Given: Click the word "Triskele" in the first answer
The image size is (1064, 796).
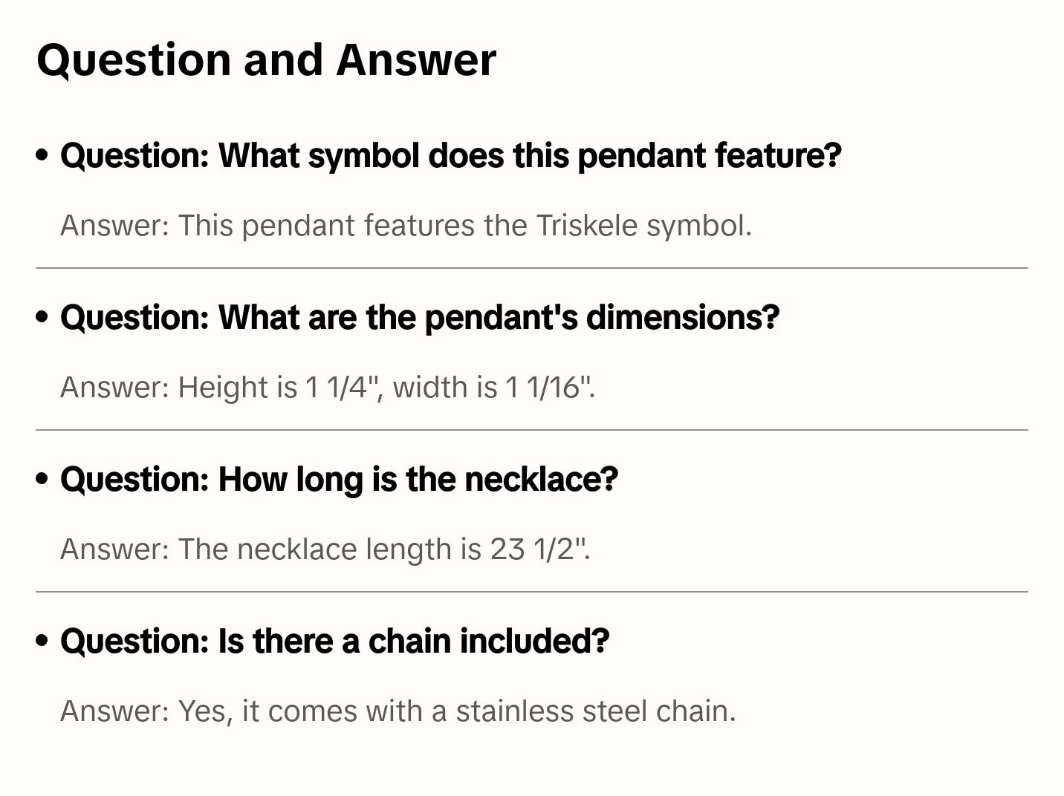Looking at the screenshot, I should [x=587, y=226].
